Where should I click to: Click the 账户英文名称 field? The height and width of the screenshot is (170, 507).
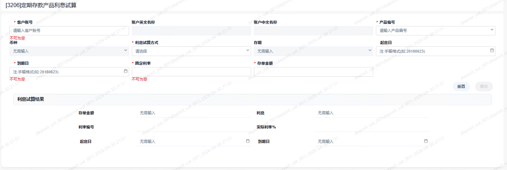(x=191, y=31)
